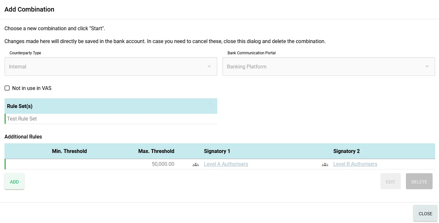The image size is (439, 223).
Task: Click the group icon beside Level A Authorisers
Action: point(195,165)
